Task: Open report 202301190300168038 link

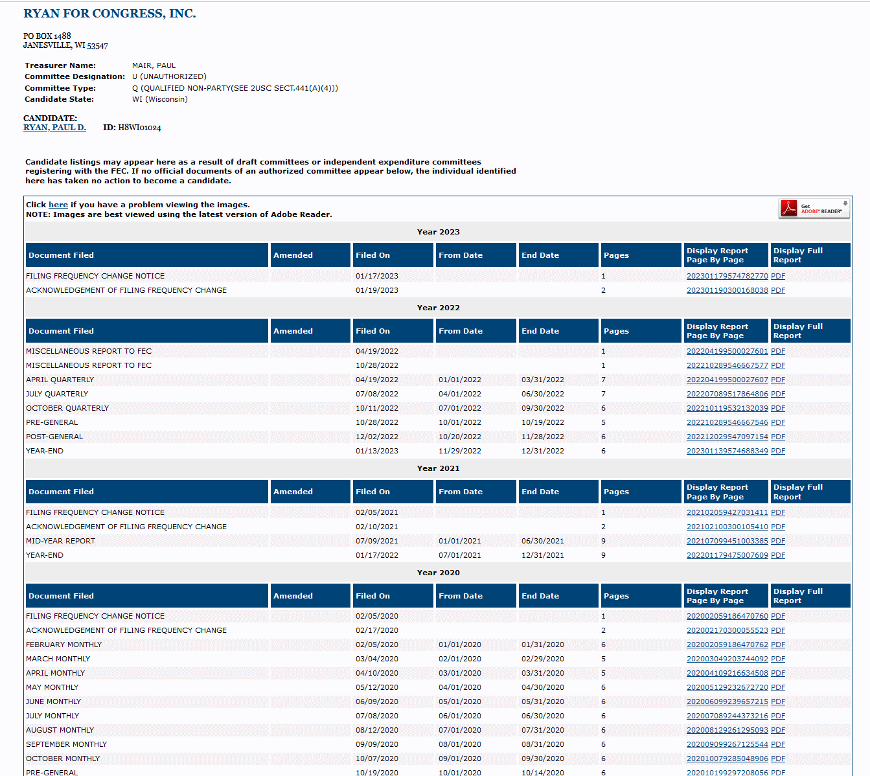Action: point(727,290)
